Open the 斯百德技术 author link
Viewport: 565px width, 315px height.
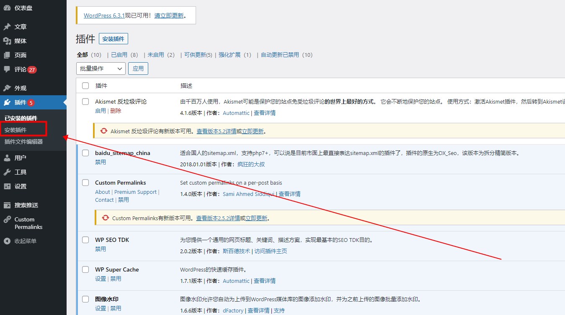[236, 251]
